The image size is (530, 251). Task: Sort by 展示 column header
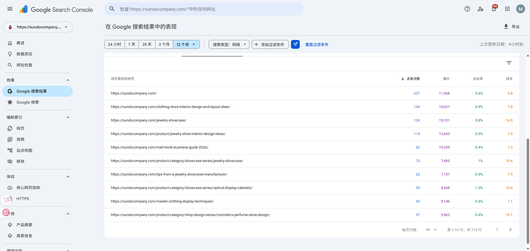click(446, 79)
